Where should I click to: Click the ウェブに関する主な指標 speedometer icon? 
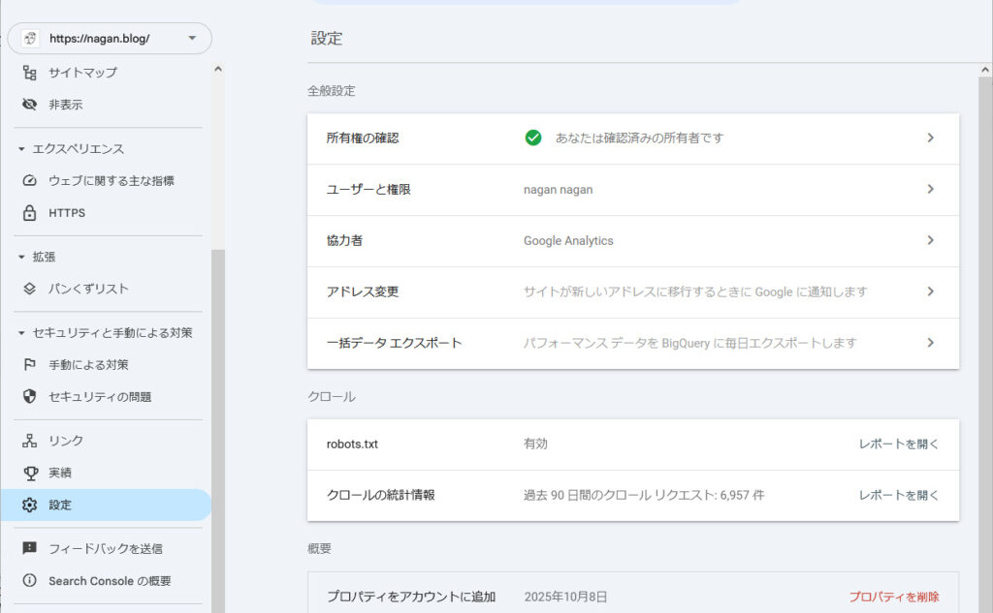30,180
